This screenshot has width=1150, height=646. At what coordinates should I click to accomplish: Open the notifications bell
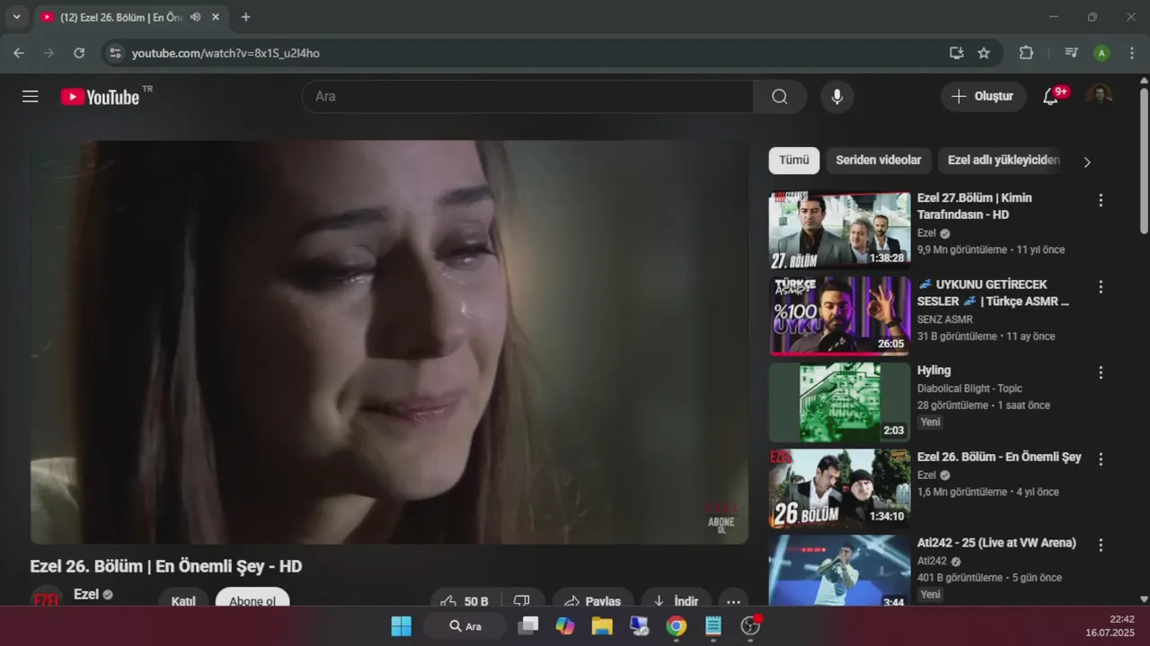click(1050, 97)
